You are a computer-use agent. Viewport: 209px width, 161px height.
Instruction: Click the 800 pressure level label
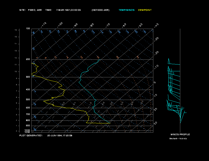(28, 120)
